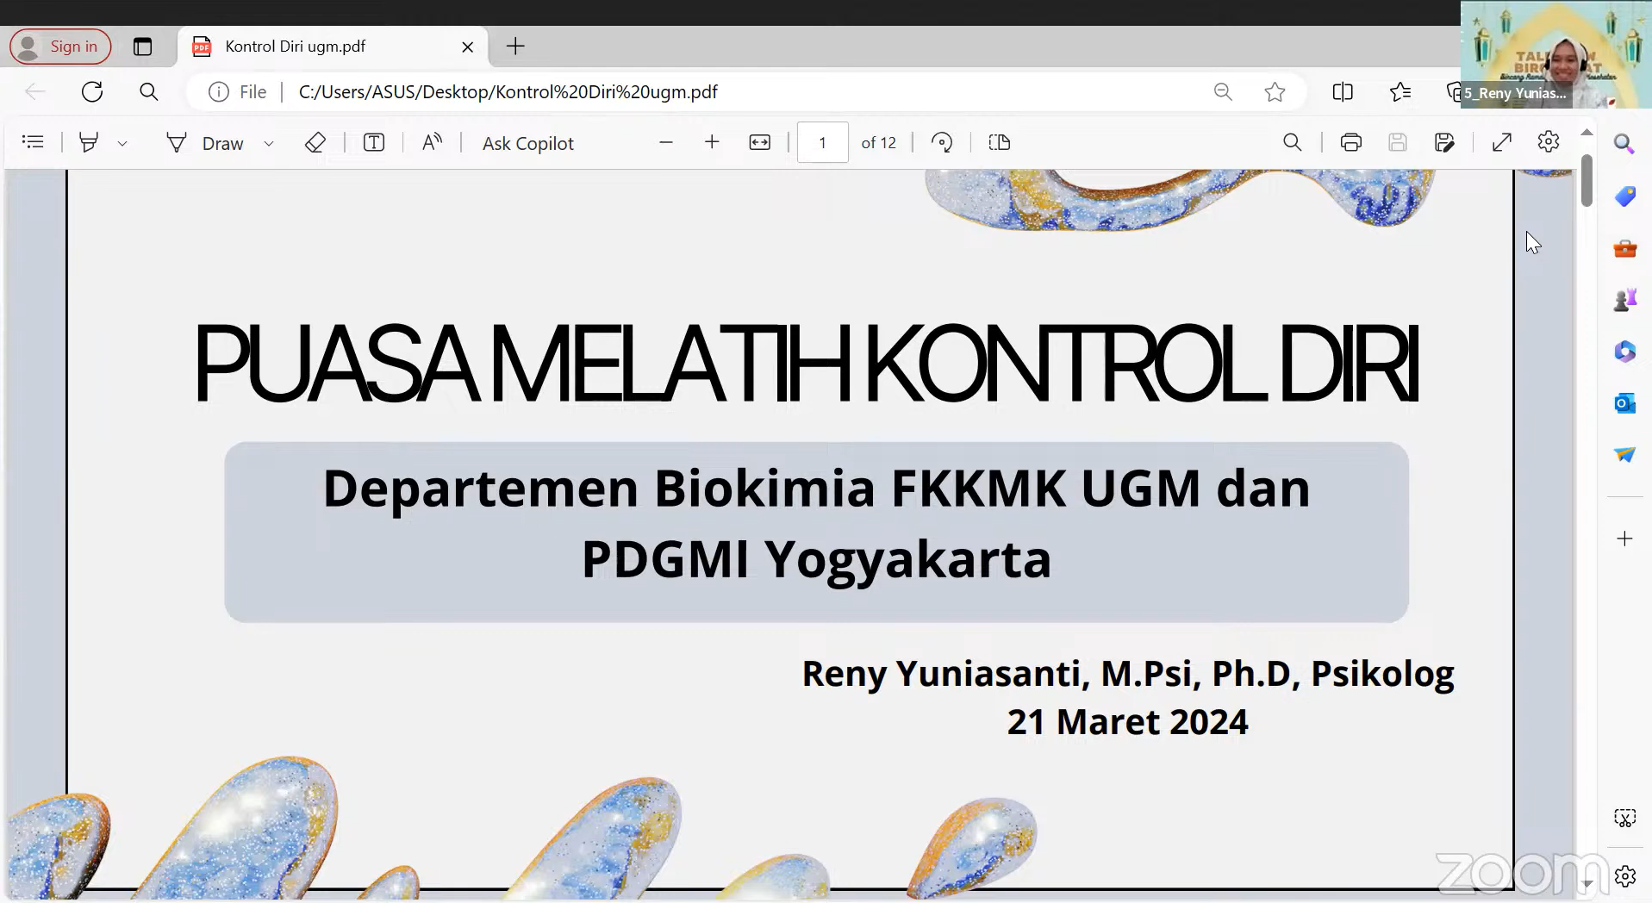Click Ask Copilot
This screenshot has width=1652, height=903.
coord(527,143)
